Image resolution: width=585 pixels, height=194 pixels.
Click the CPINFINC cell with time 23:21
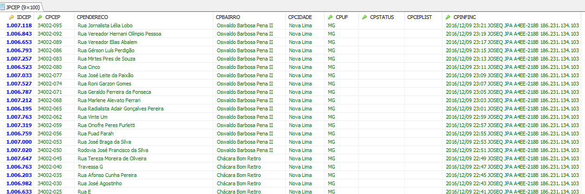512,25
